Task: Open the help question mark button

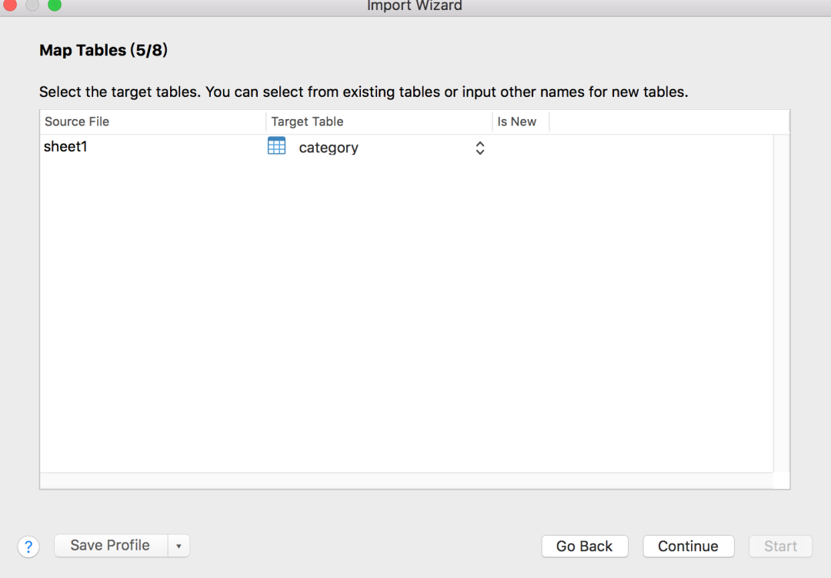Action: coord(28,546)
